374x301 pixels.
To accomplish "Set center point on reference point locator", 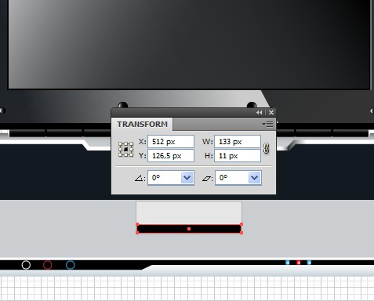I will pyautogui.click(x=125, y=150).
